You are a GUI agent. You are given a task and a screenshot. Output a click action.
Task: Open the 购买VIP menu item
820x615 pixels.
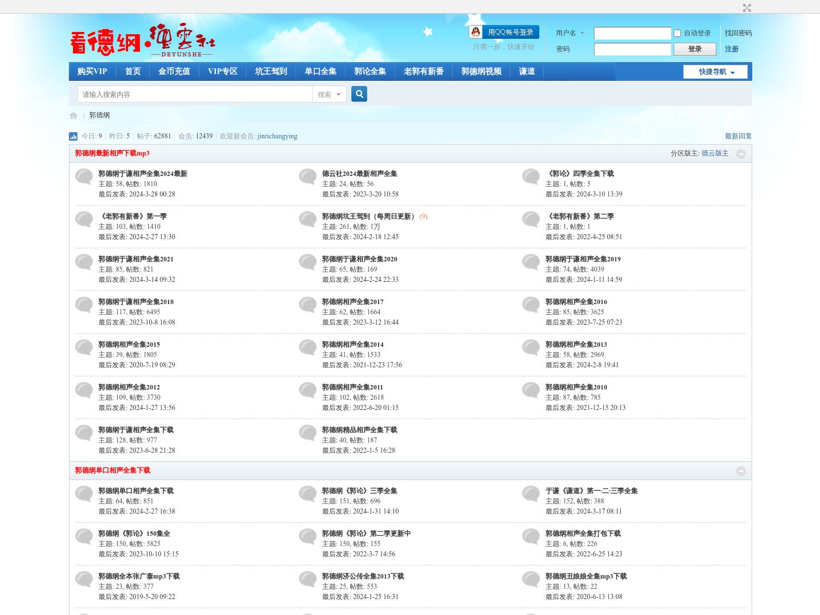click(92, 71)
